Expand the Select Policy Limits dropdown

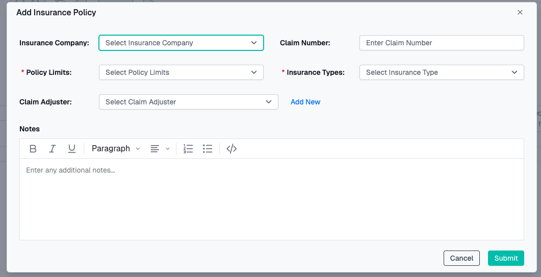[181, 72]
